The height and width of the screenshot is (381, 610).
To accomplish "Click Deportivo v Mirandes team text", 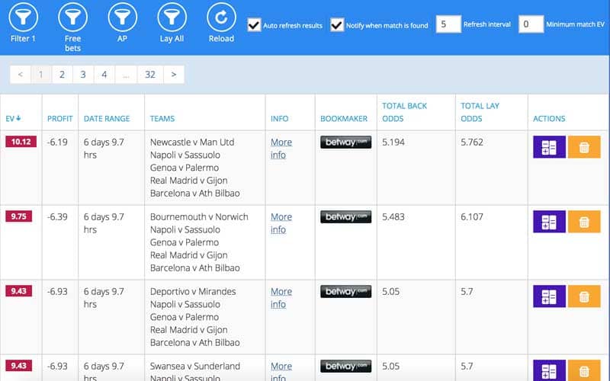I will pyautogui.click(x=193, y=291).
